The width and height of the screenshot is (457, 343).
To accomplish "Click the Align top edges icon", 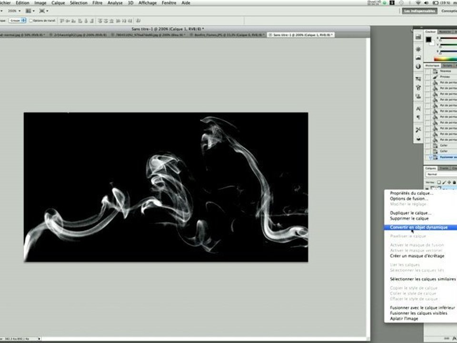I will (x=62, y=20).
